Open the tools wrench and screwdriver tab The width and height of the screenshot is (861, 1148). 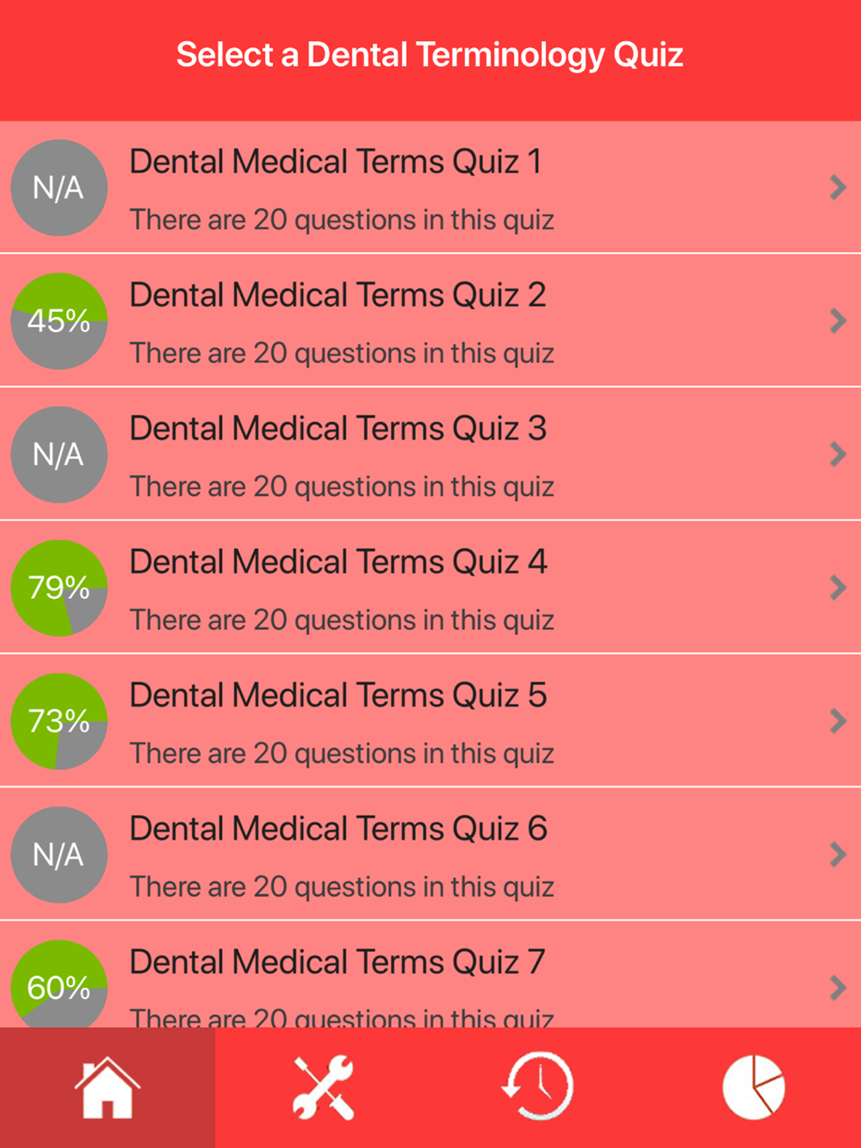(323, 1088)
